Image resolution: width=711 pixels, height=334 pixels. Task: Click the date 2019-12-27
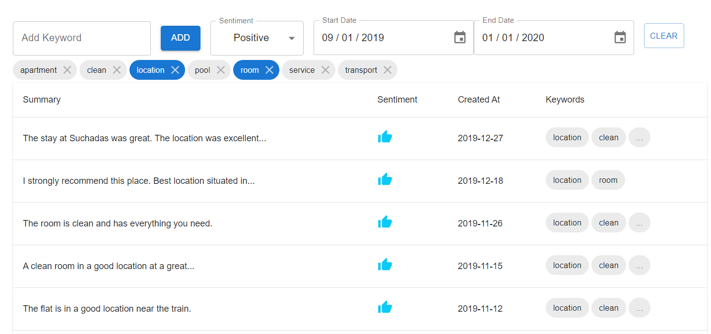pyautogui.click(x=480, y=138)
